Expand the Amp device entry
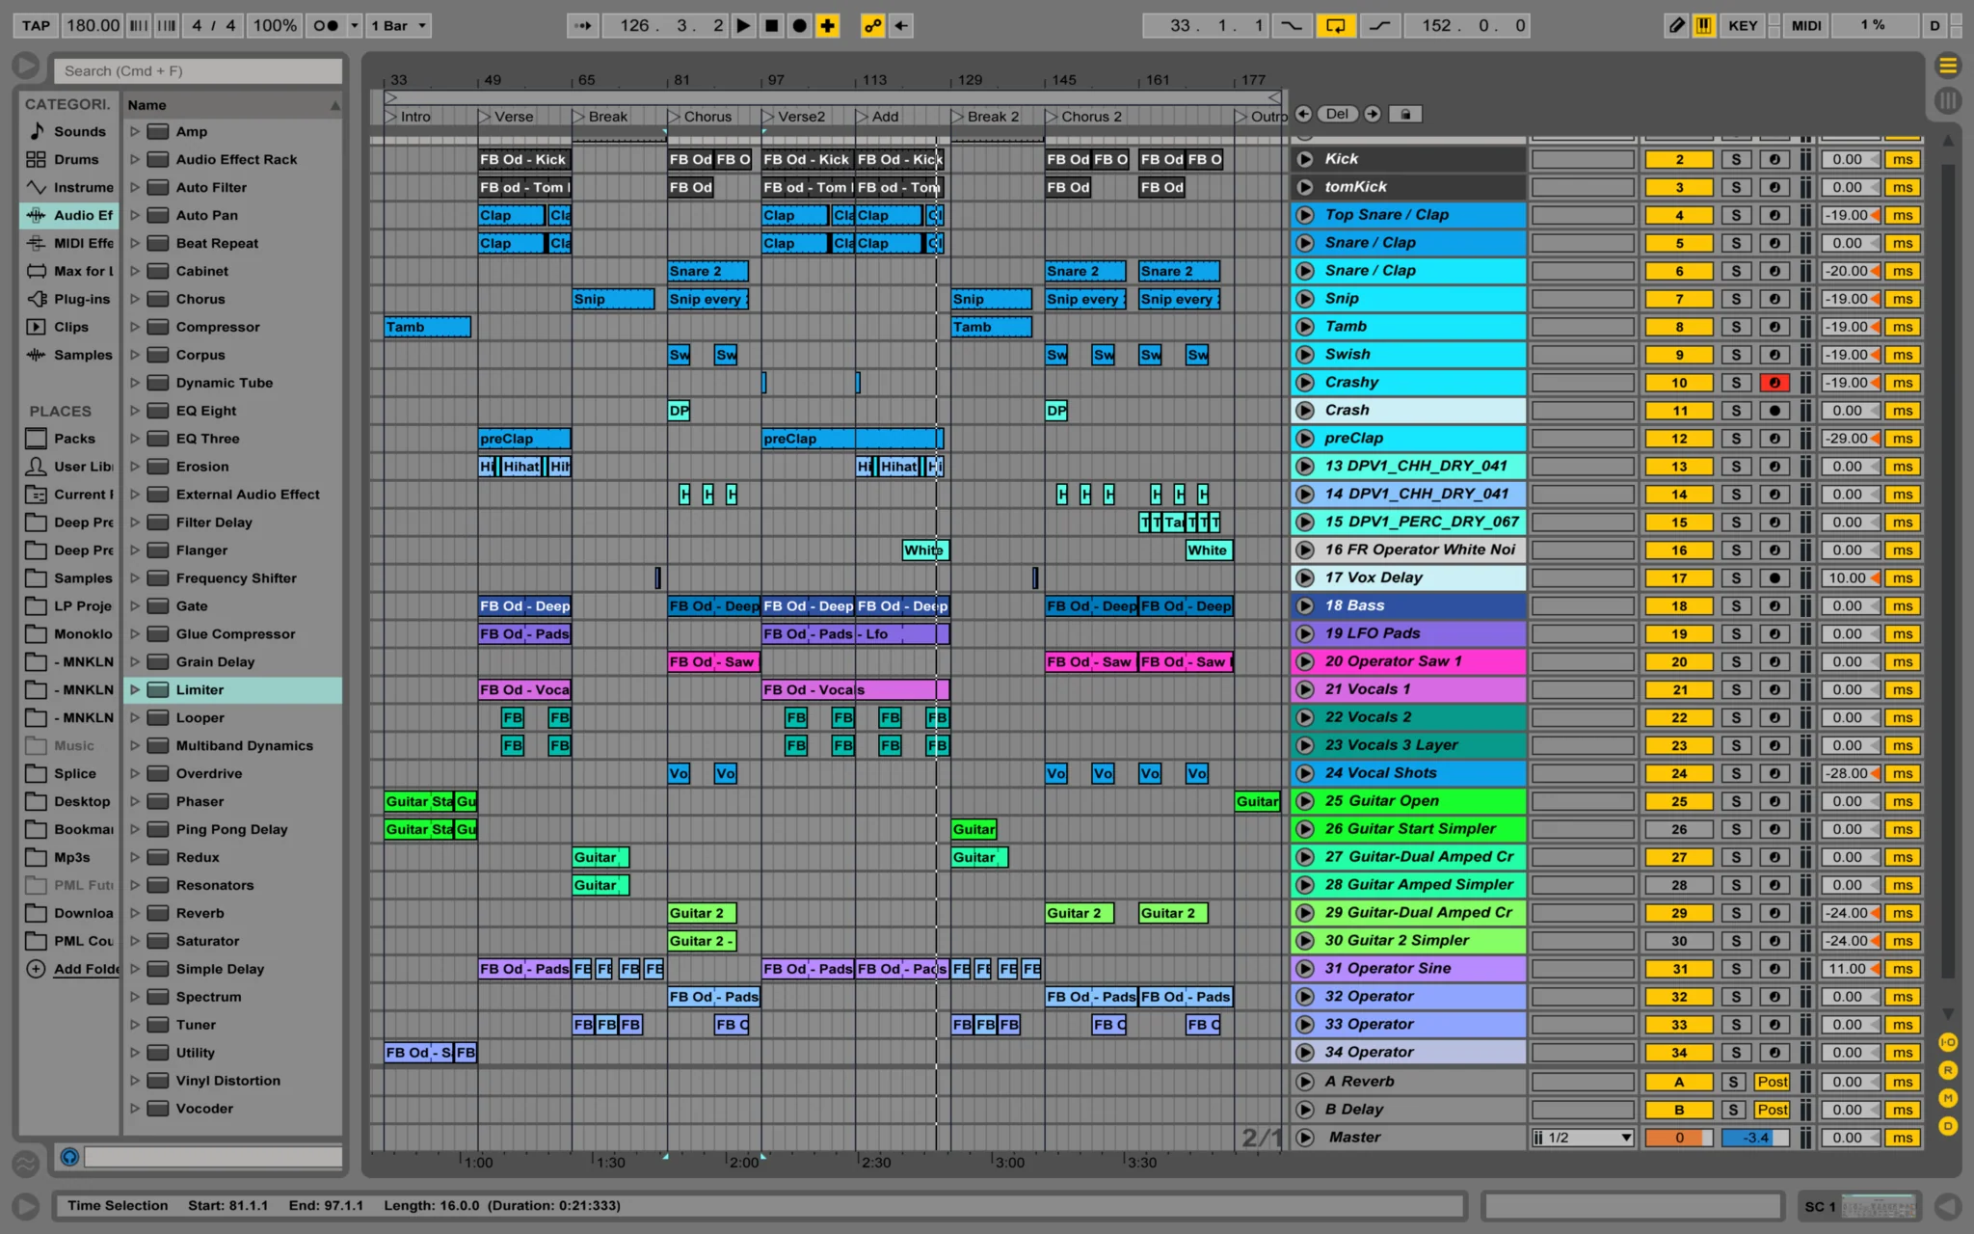 coord(135,131)
